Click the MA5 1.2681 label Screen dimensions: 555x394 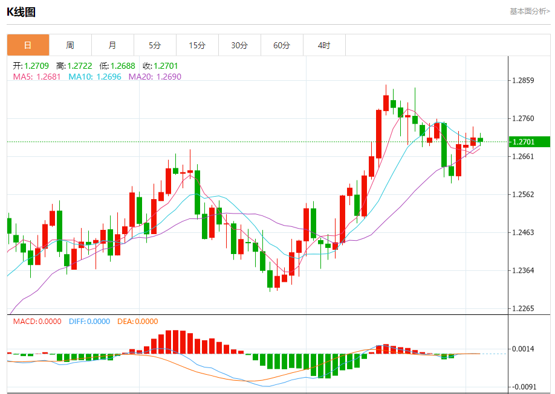click(x=37, y=77)
